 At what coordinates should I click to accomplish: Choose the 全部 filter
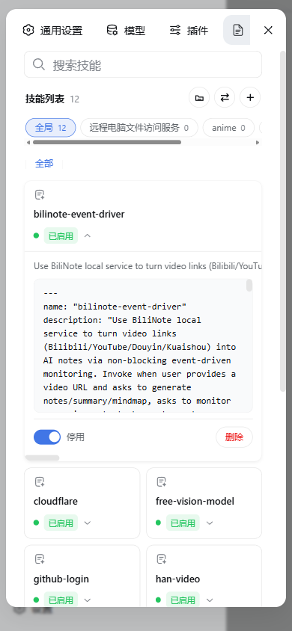point(44,164)
